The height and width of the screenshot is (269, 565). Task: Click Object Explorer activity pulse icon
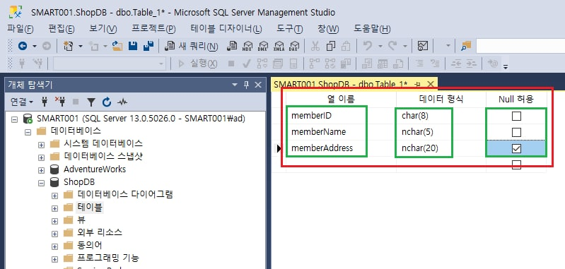click(122, 102)
